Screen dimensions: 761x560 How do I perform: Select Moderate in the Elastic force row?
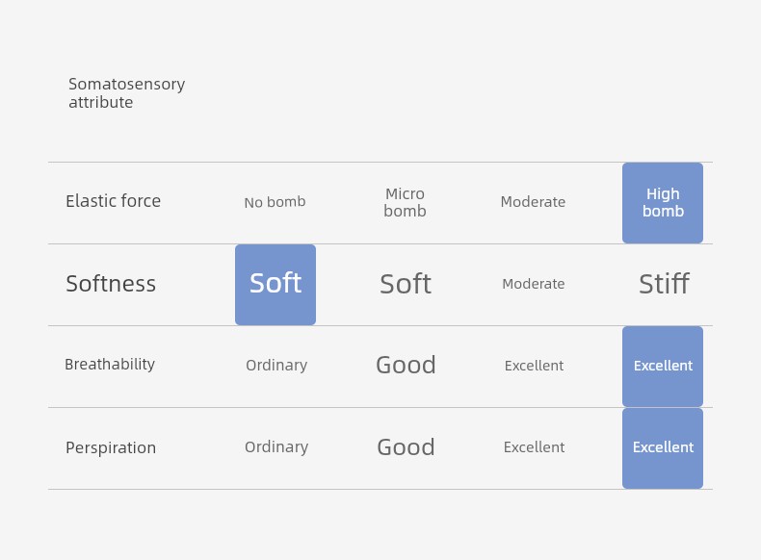pyautogui.click(x=533, y=202)
